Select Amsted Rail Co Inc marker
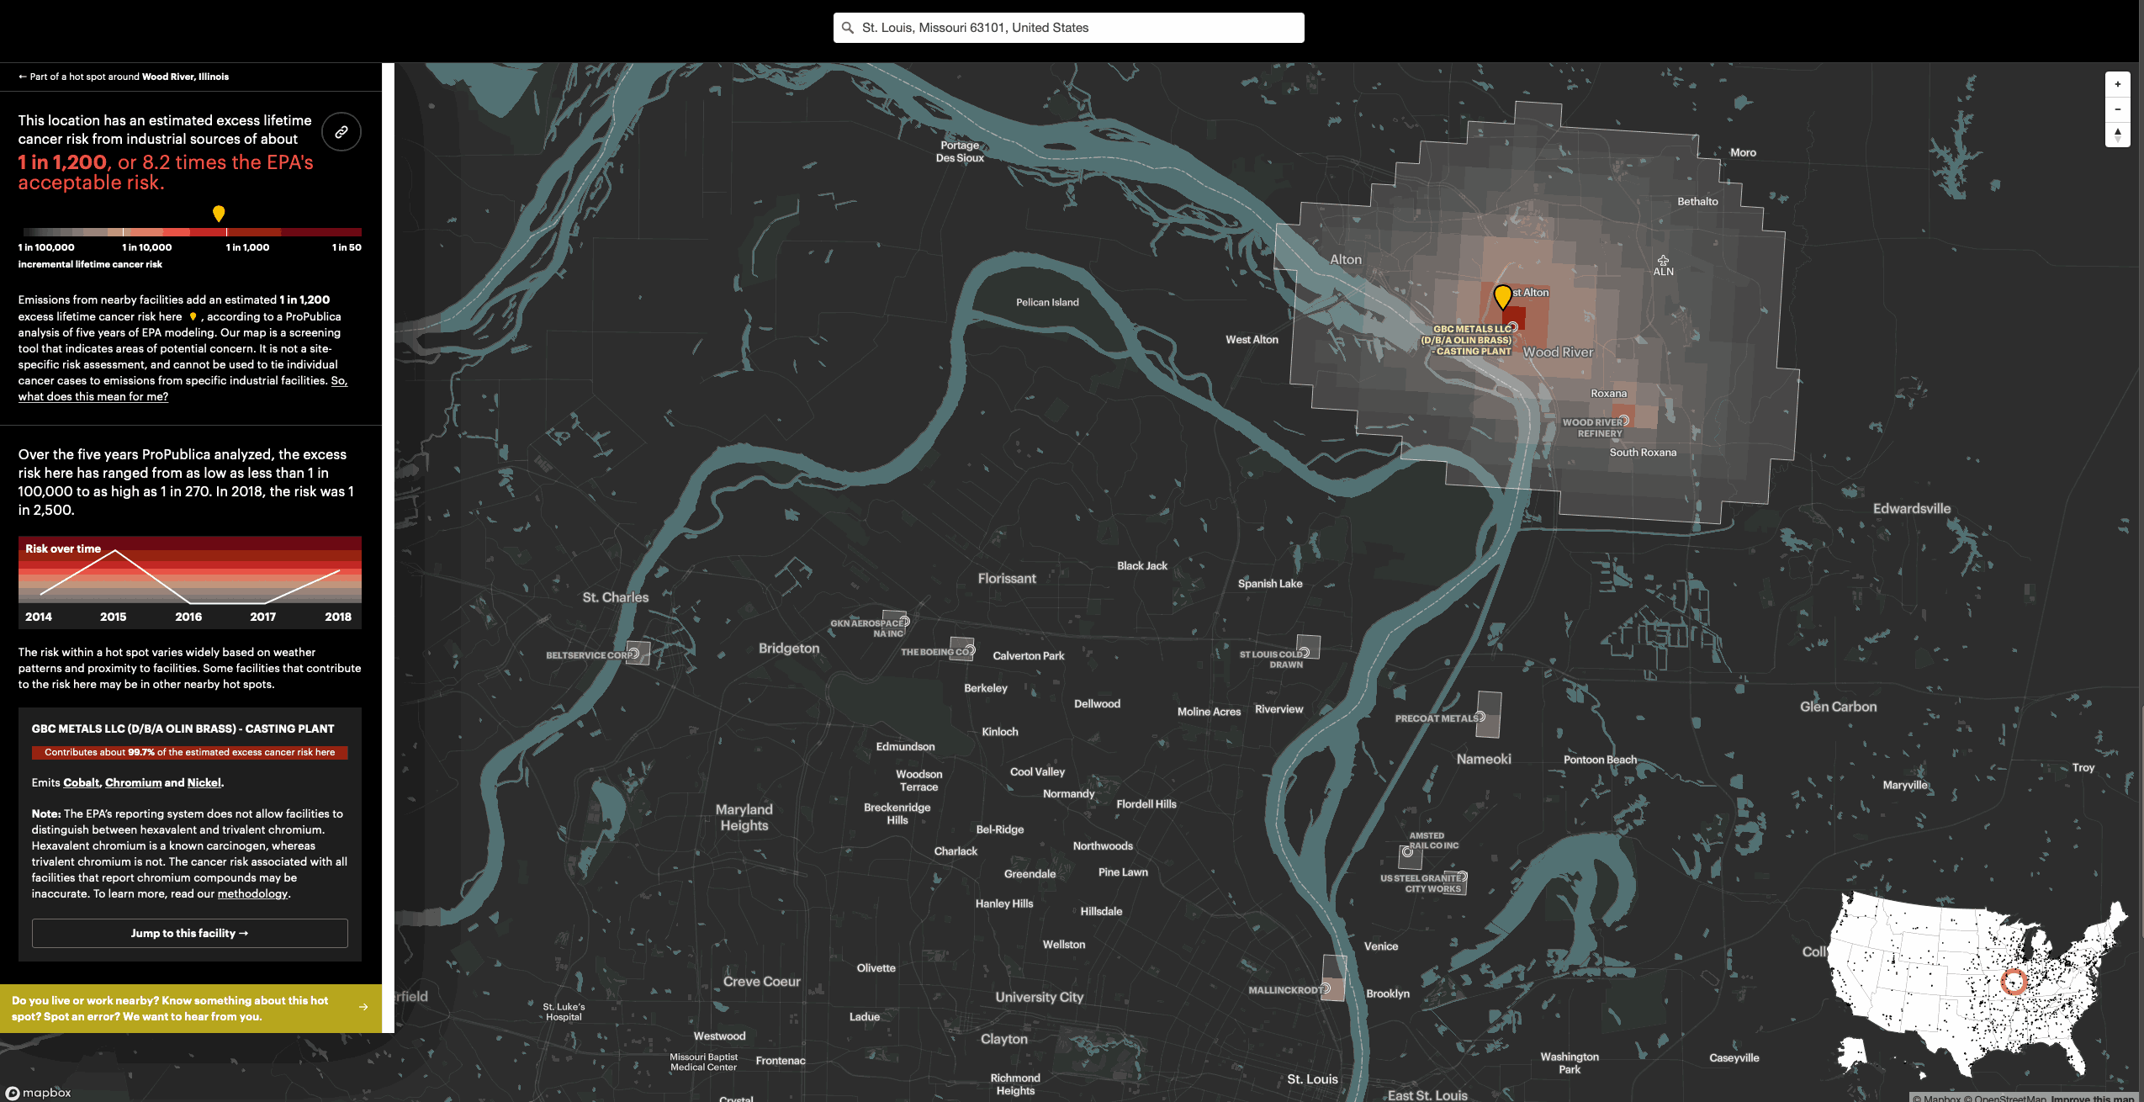The height and width of the screenshot is (1102, 2144). 1407,851
